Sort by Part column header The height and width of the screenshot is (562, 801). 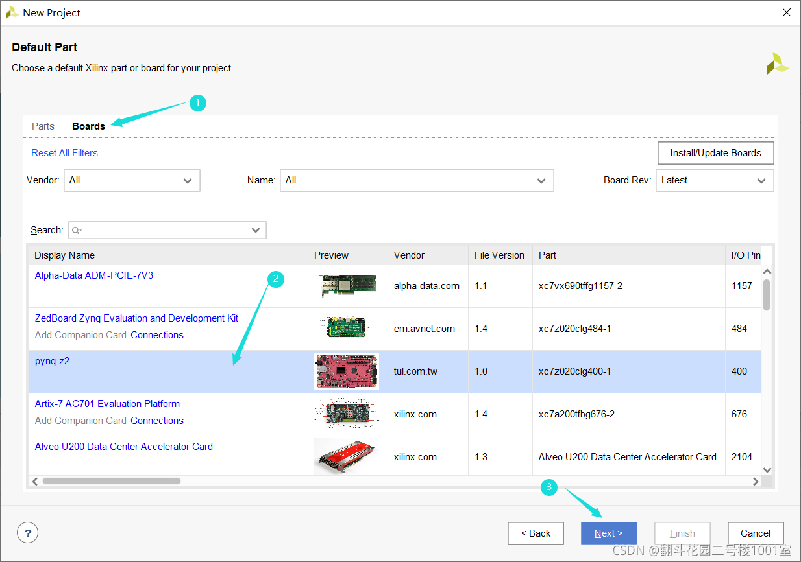coord(628,255)
